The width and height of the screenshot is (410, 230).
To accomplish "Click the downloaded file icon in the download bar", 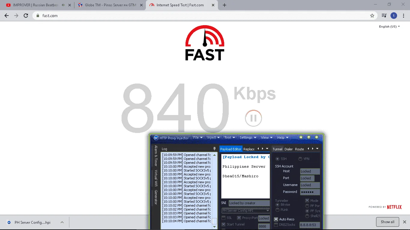I will [9, 222].
